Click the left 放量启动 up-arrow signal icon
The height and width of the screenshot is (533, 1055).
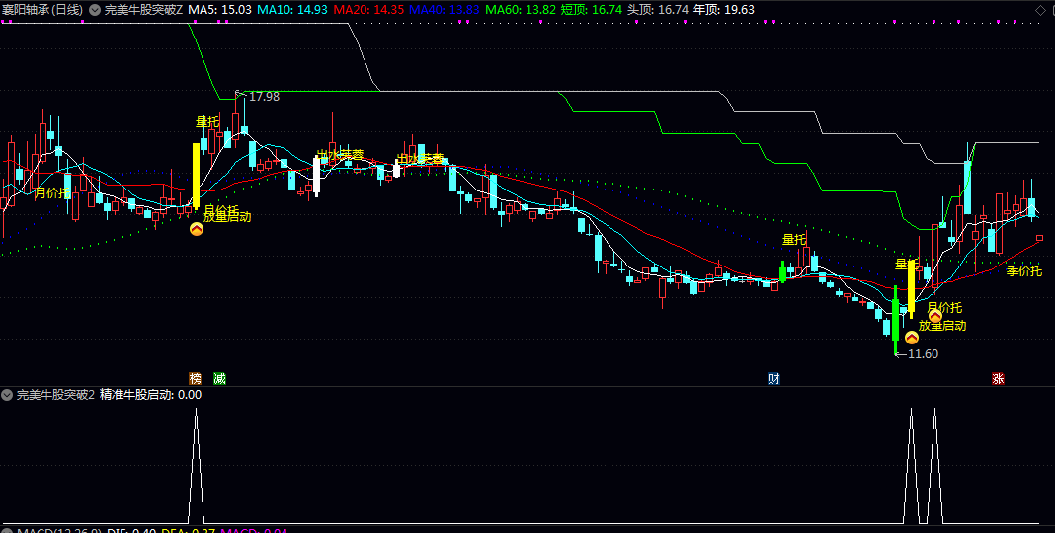[x=196, y=230]
